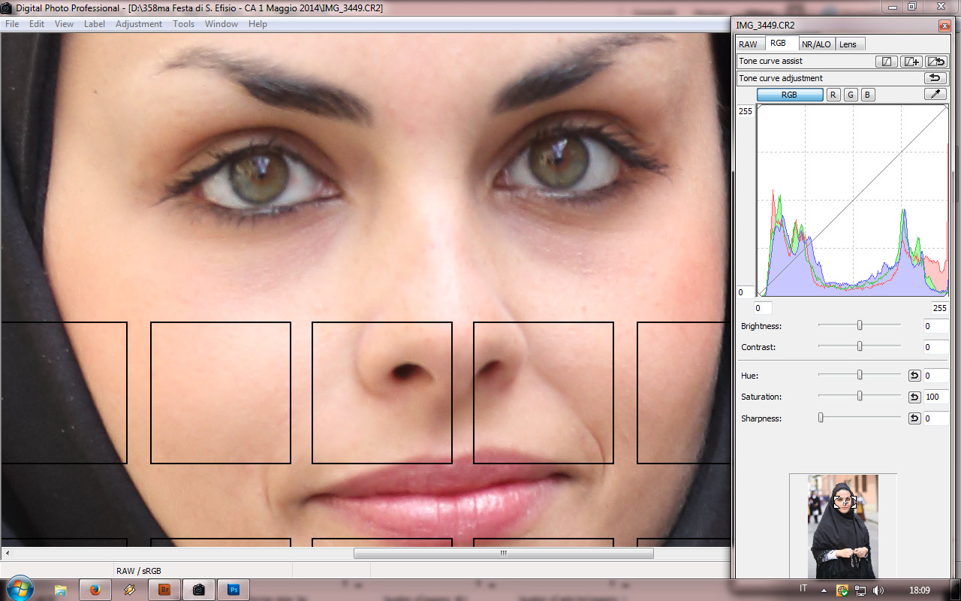Switch to the Lens tab
961x601 pixels.
point(848,44)
